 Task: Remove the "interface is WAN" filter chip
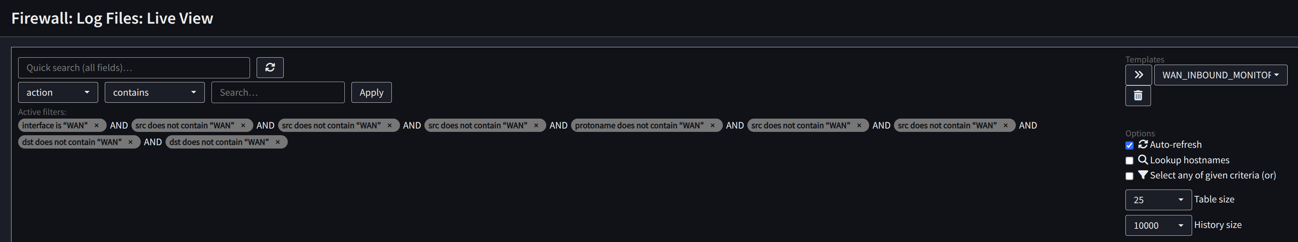point(96,126)
